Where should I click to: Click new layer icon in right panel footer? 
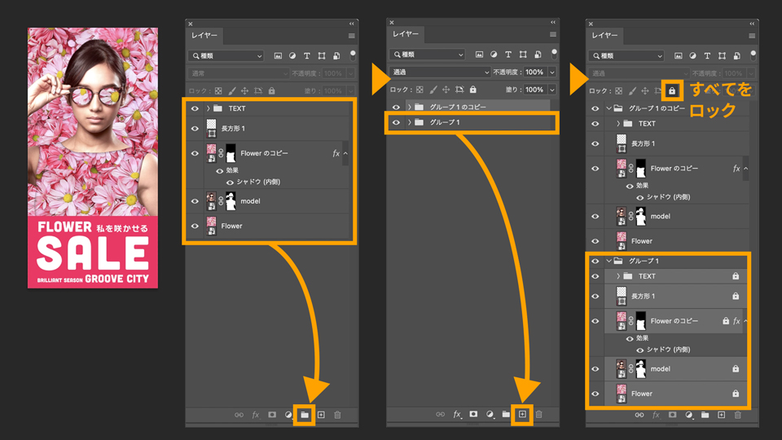pos(721,415)
